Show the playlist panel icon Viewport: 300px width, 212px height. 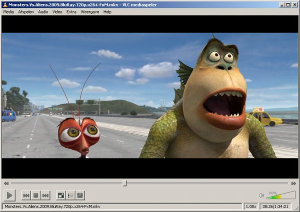(x=70, y=196)
